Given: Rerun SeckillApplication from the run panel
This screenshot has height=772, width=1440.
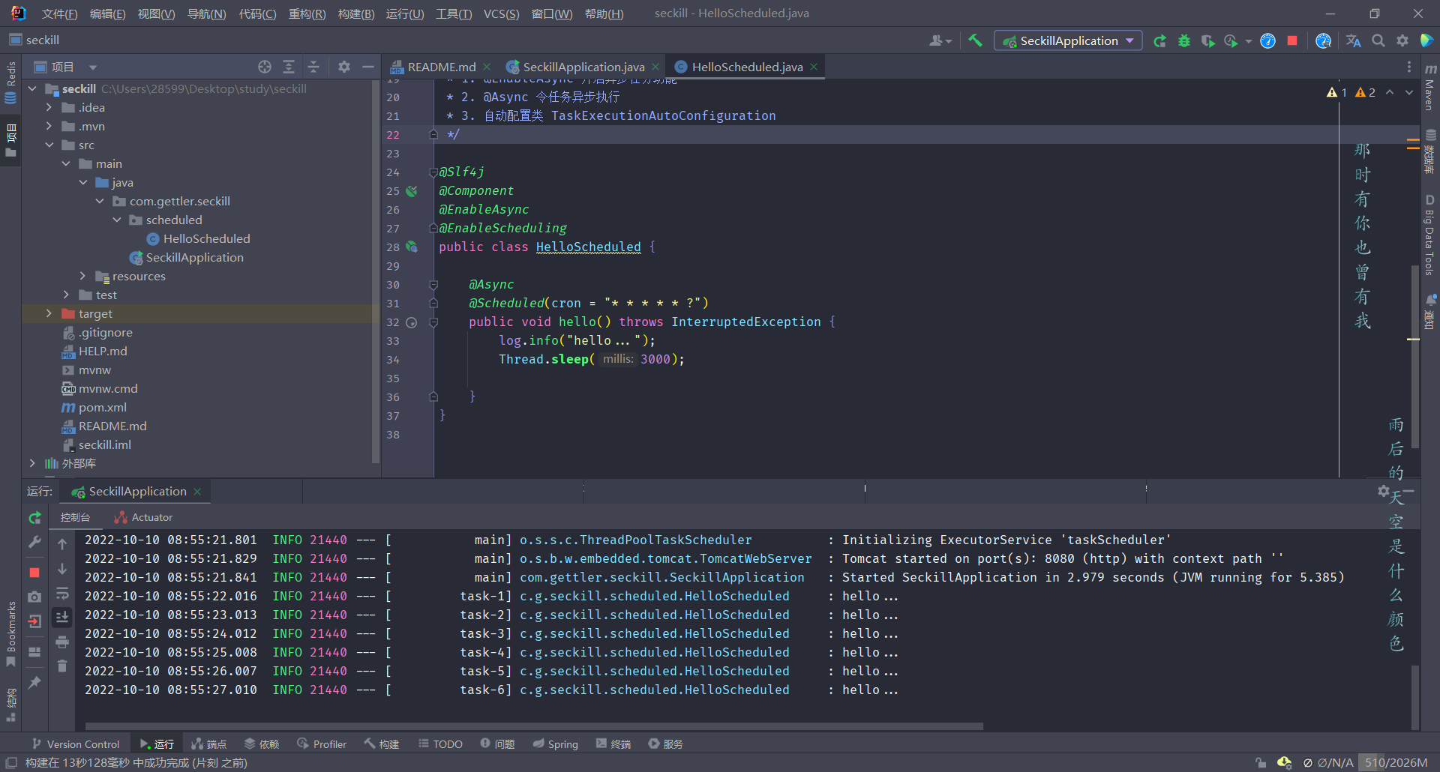Looking at the screenshot, I should [x=34, y=518].
